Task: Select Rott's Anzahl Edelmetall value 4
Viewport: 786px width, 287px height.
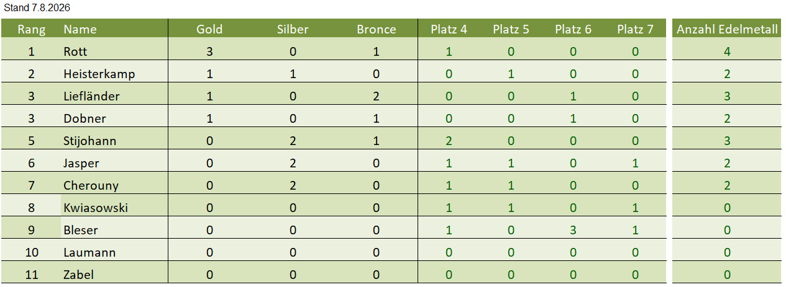Action: pyautogui.click(x=727, y=51)
